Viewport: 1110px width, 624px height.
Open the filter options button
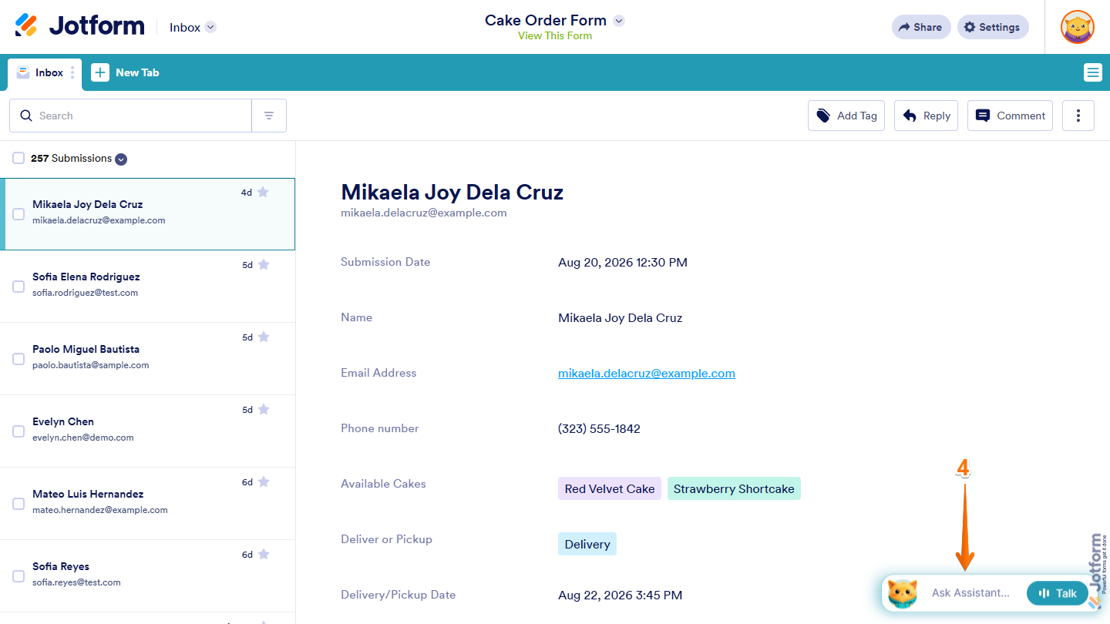269,116
